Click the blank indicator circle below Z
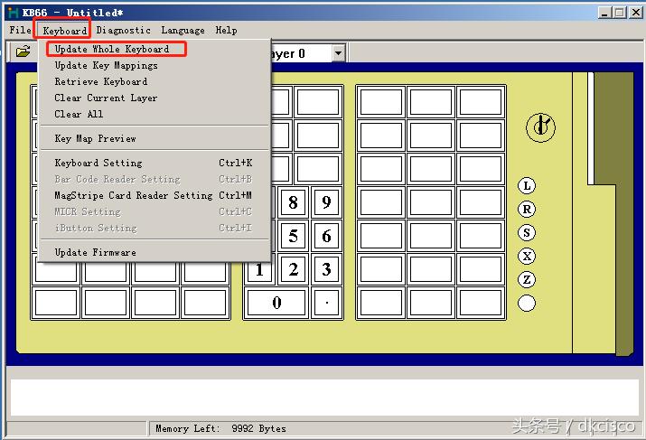 pos(527,304)
